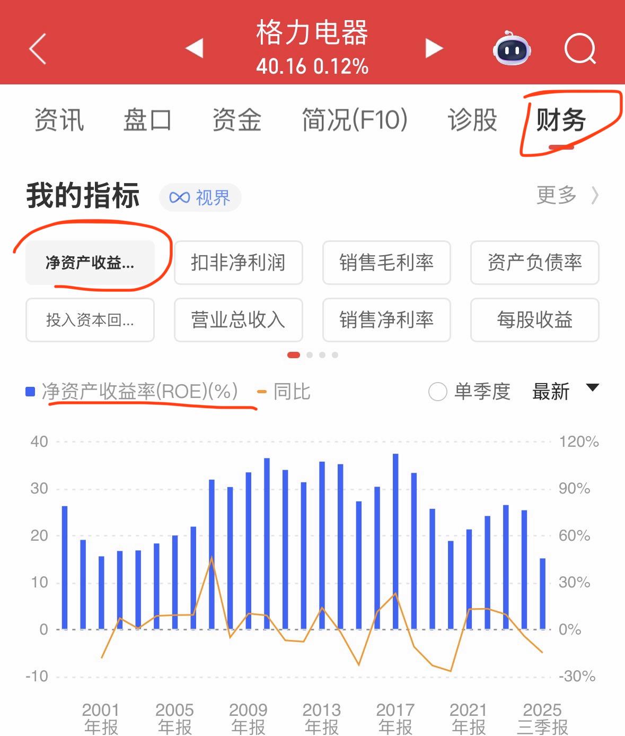Image resolution: width=625 pixels, height=736 pixels.
Task: Click the next-stock arrow beside 格力电器
Action: [434, 48]
